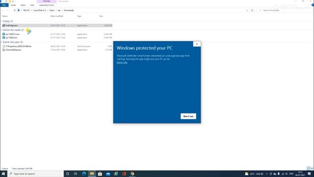Click the Don't run button
314x177 pixels.
(x=188, y=116)
